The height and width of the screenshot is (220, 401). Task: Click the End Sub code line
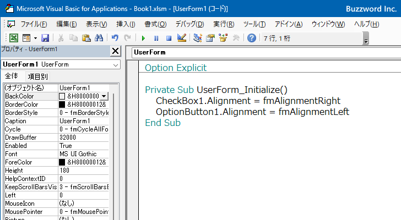point(162,123)
